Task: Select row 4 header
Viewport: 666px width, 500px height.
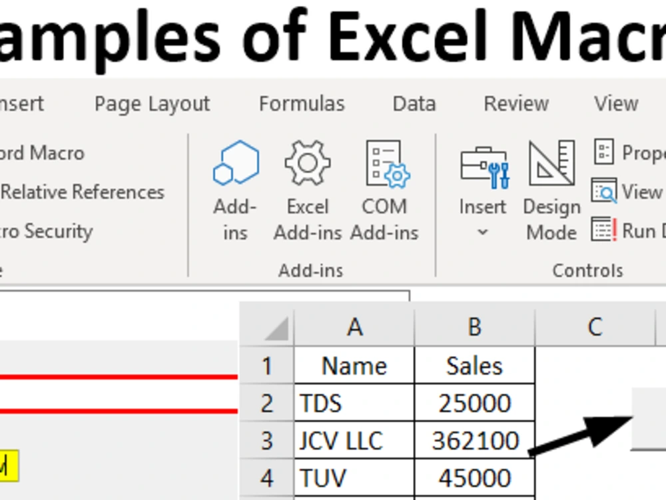Action: tap(267, 478)
